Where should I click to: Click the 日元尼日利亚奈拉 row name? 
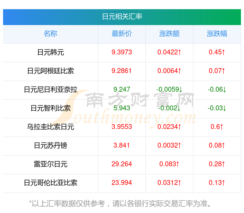pos(51,90)
